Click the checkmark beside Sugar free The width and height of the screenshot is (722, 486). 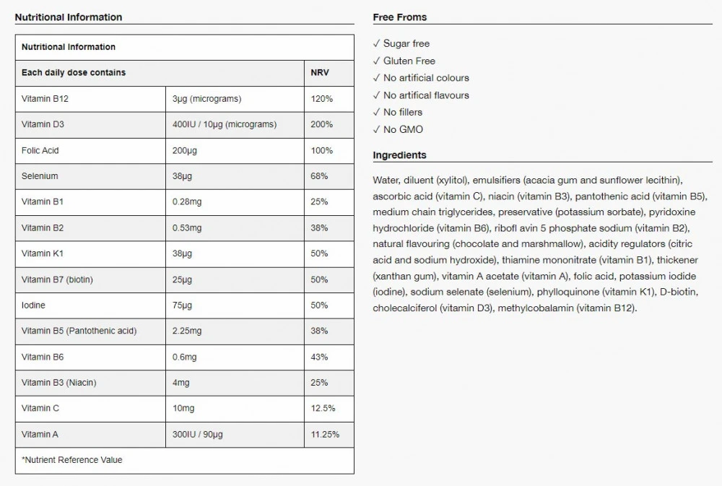[376, 43]
